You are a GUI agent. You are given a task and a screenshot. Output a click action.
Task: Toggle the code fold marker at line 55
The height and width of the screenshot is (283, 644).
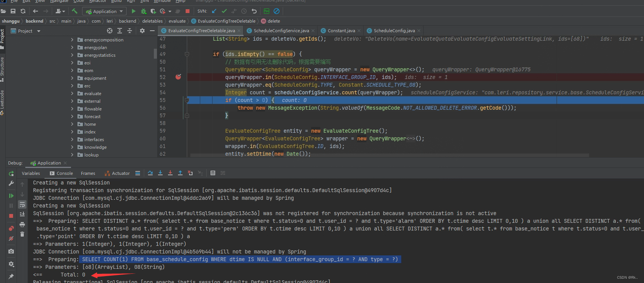[x=187, y=100]
